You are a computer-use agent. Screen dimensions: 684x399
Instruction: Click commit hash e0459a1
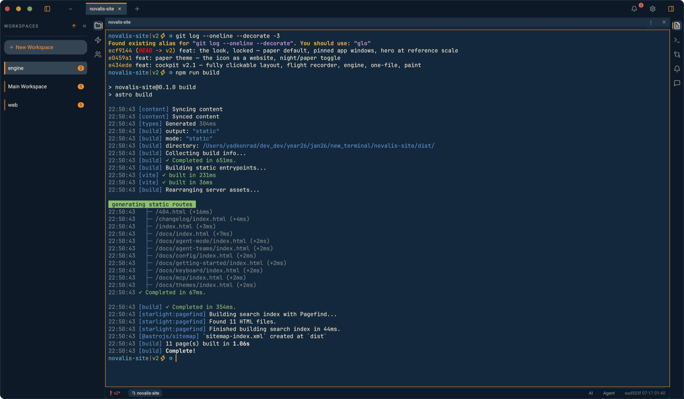click(120, 58)
